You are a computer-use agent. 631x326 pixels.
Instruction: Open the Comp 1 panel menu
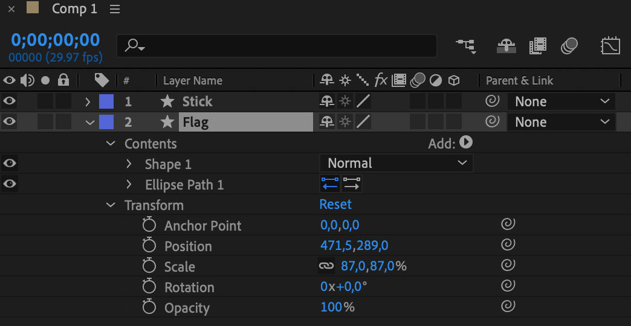point(115,9)
